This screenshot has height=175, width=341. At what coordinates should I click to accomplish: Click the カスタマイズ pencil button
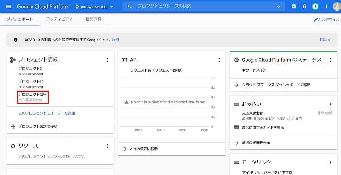click(x=327, y=20)
